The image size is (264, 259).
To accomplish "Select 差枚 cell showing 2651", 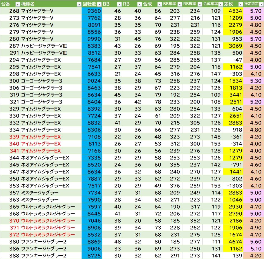I will point(233,116).
